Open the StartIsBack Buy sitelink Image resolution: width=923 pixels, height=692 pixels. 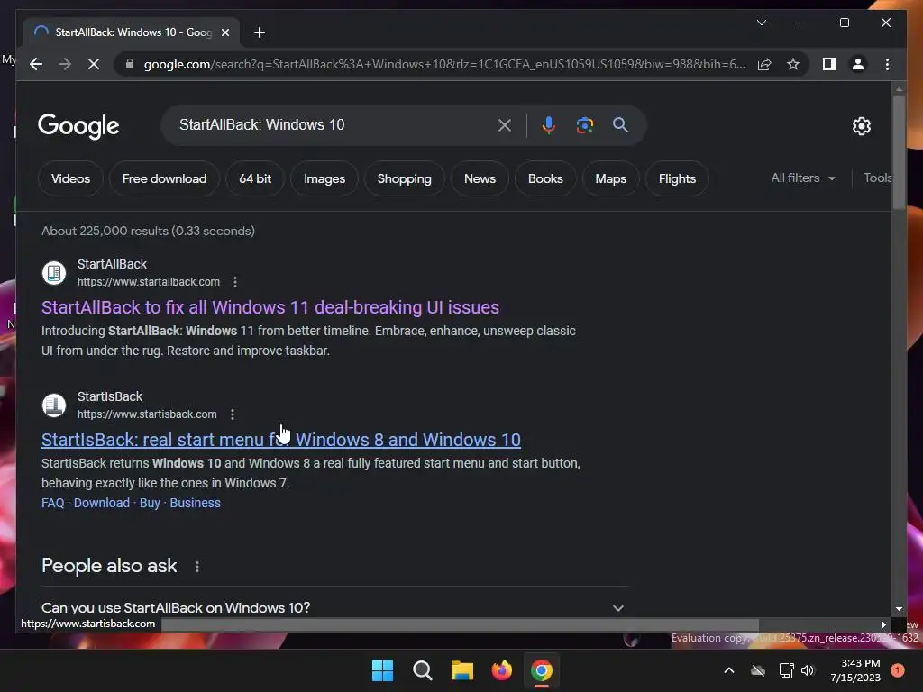pos(150,503)
